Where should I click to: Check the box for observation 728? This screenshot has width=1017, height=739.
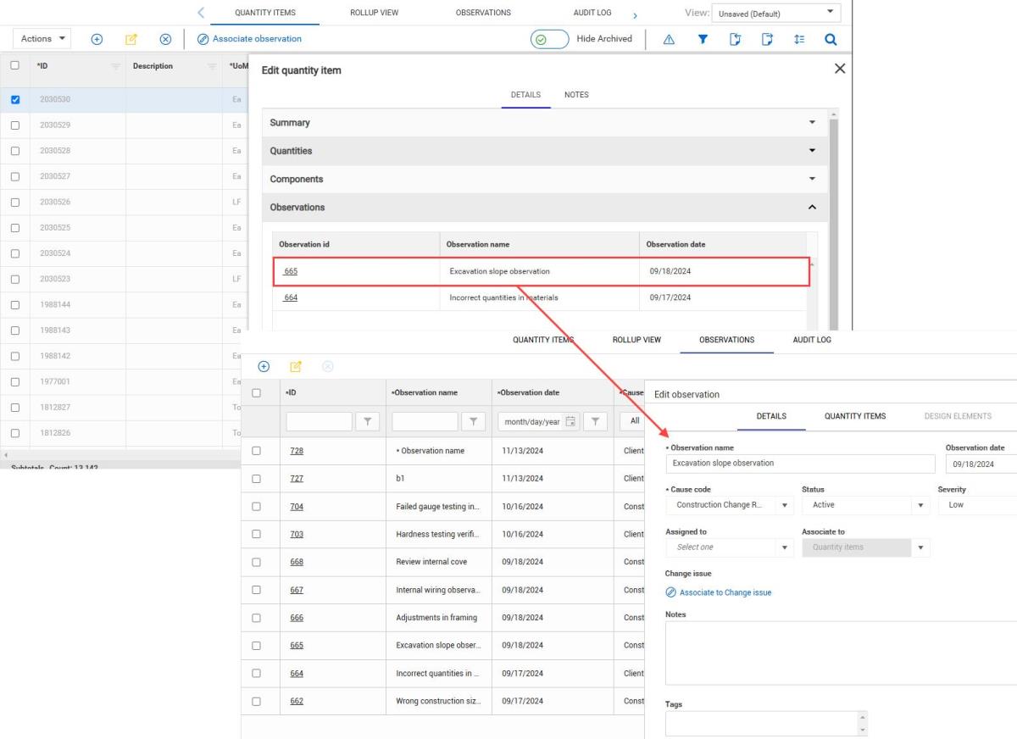click(x=256, y=451)
